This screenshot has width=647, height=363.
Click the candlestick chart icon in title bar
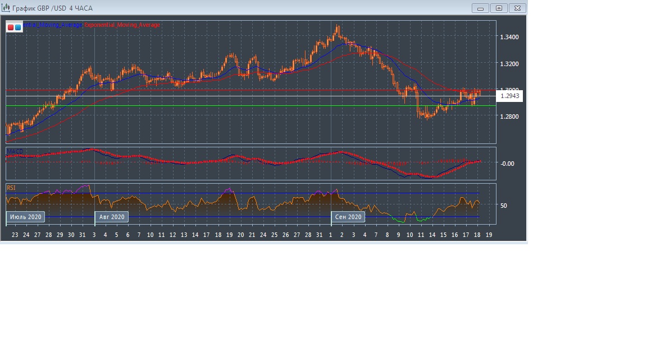click(6, 8)
